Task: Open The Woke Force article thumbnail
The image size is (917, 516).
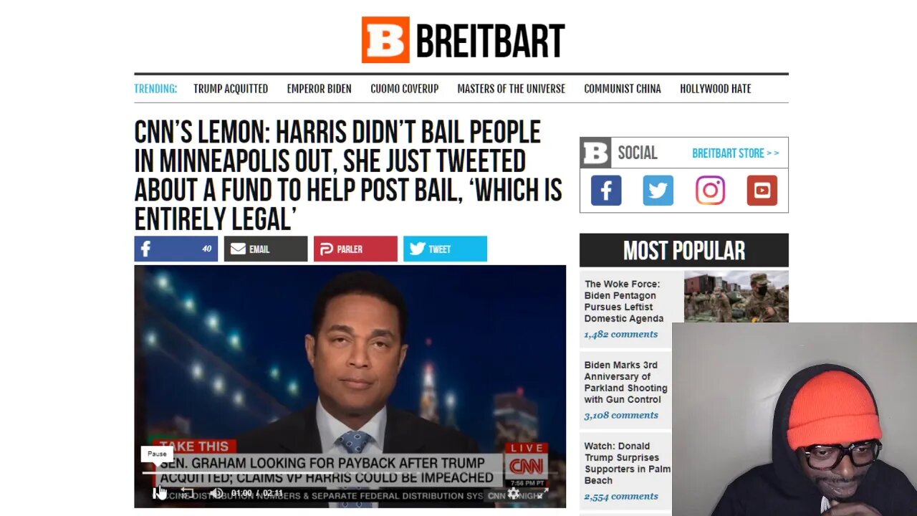Action: (x=736, y=297)
